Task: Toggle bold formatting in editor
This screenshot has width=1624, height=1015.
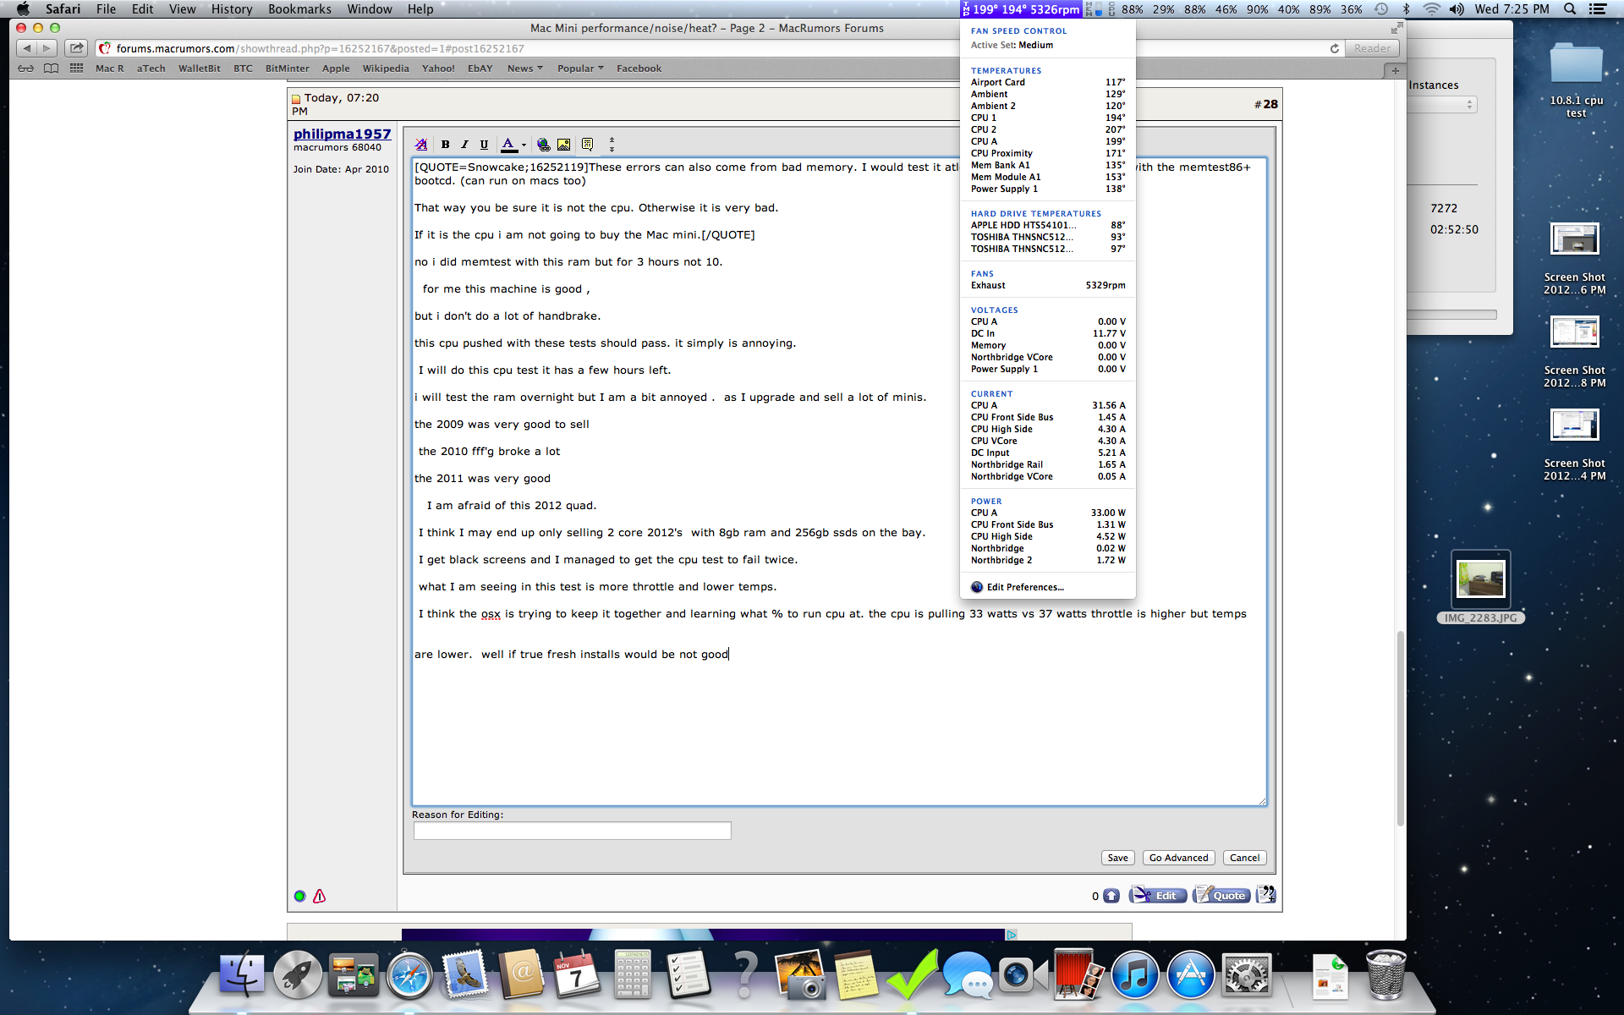Action: coord(445,145)
